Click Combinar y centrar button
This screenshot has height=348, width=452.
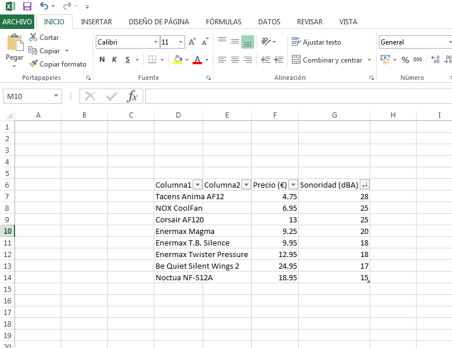coord(327,60)
